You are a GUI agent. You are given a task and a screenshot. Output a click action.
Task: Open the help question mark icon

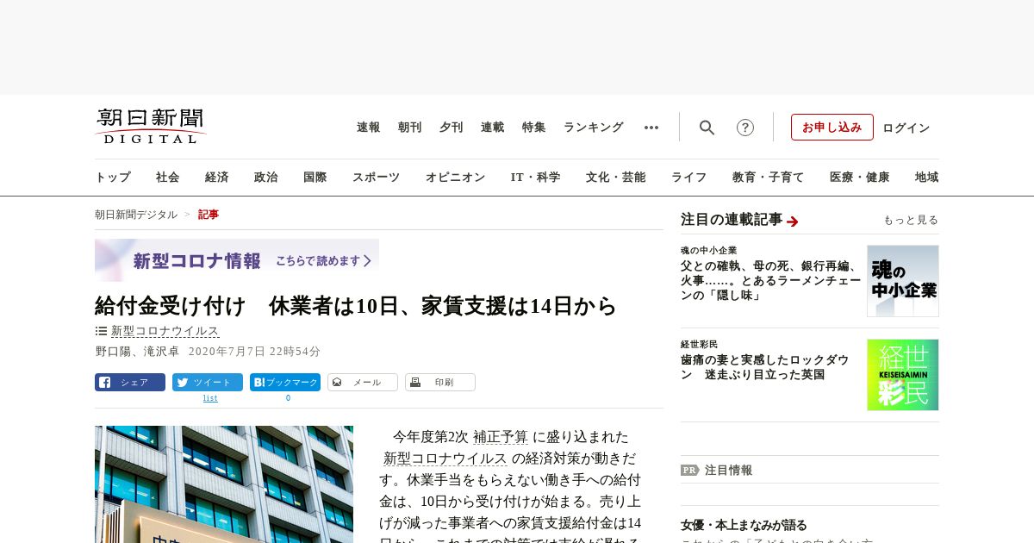745,128
